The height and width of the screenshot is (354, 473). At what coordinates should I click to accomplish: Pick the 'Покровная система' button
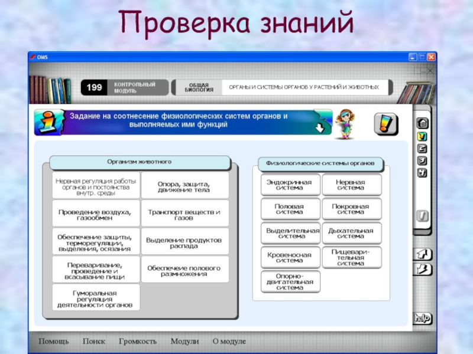pyautogui.click(x=352, y=209)
